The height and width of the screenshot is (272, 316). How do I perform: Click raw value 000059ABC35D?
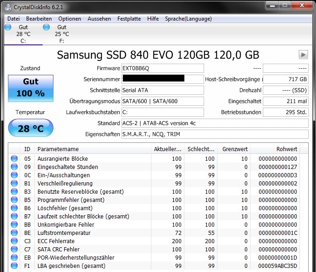click(x=278, y=266)
